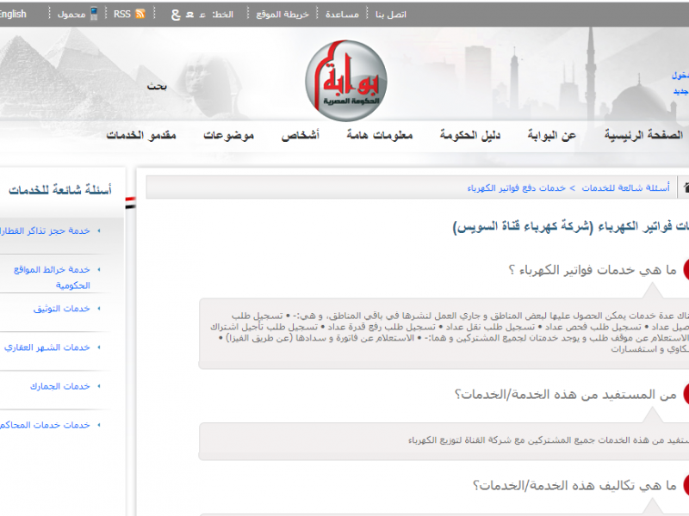Viewport: 689px width, 516px height.
Task: Click the red bullet beside من المستفيد question
Action: click(686, 394)
